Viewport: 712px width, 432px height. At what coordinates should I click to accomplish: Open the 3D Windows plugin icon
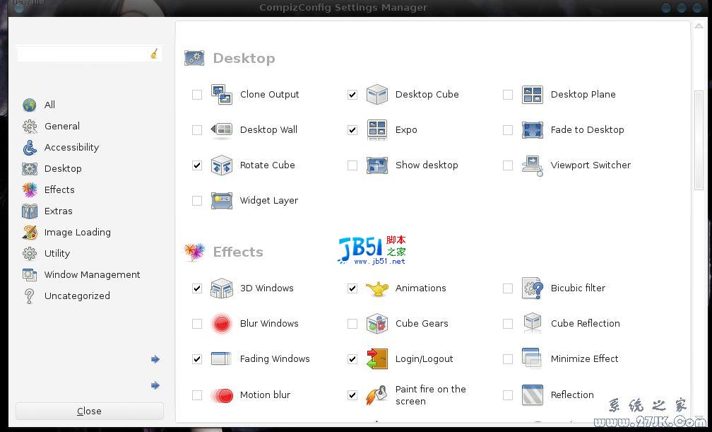tap(222, 288)
